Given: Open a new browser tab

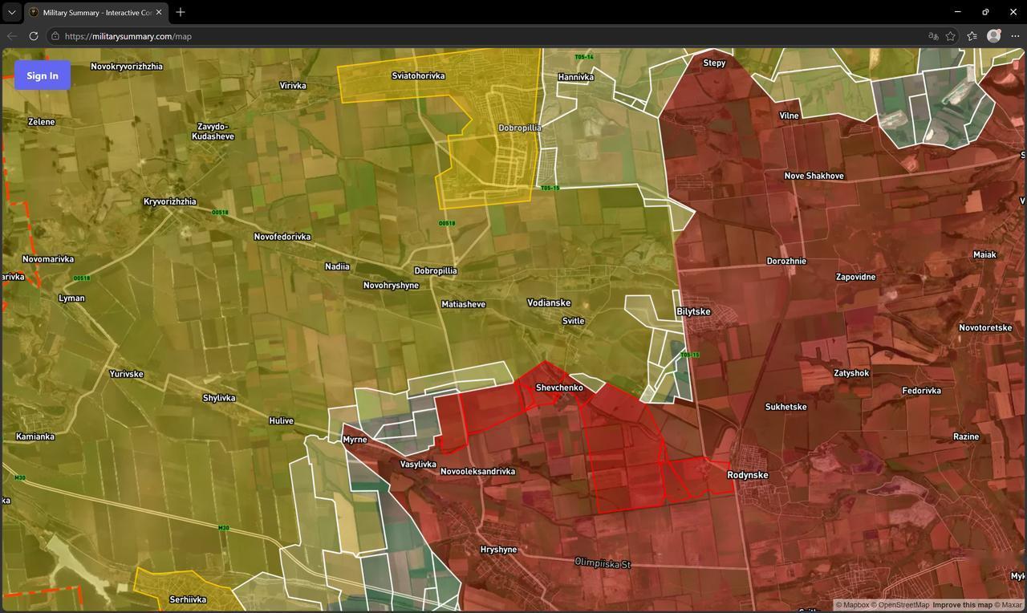Looking at the screenshot, I should coord(181,12).
